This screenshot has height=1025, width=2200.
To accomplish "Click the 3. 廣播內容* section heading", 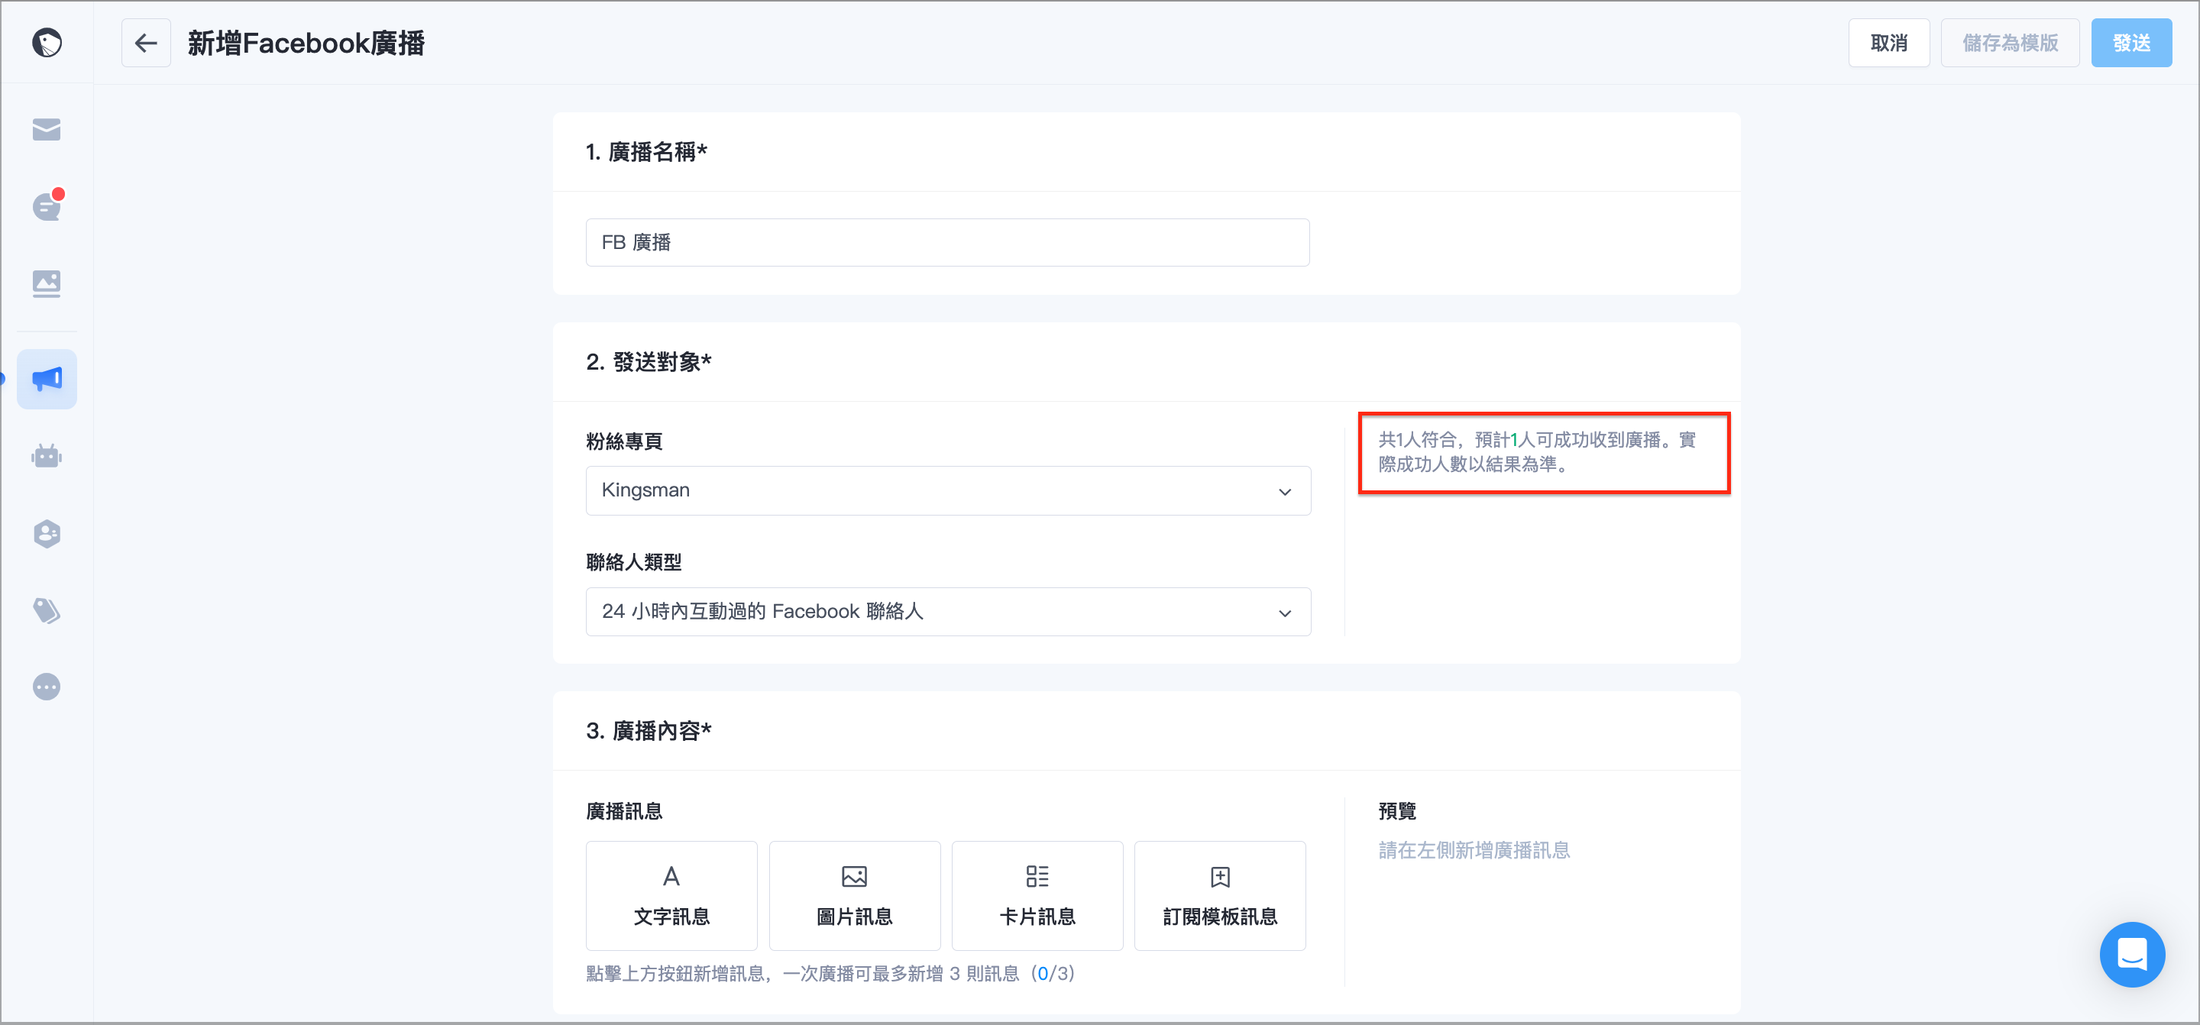I will [x=649, y=731].
